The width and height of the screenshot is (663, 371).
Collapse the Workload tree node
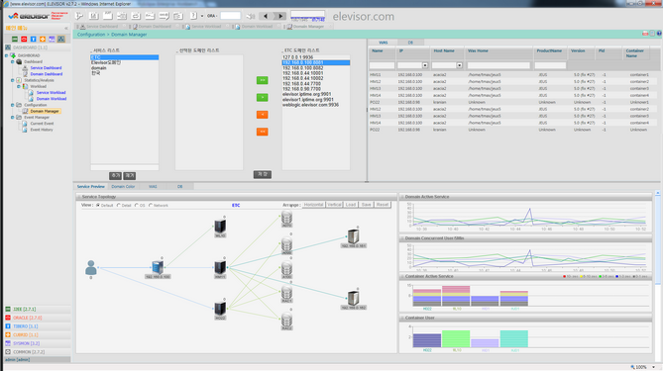pos(19,86)
